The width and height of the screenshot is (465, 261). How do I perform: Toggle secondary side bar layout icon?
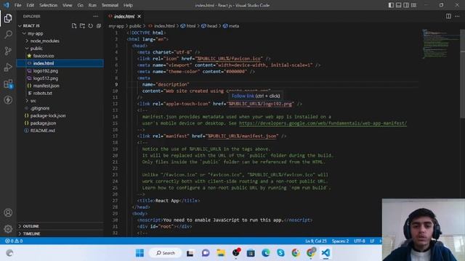[x=406, y=5]
